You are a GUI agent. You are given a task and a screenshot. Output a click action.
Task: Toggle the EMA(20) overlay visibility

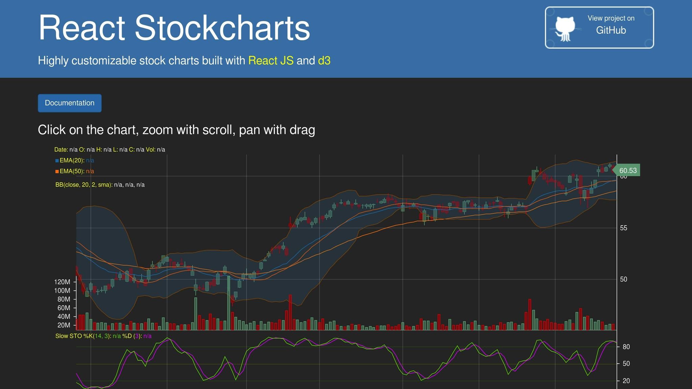point(71,160)
